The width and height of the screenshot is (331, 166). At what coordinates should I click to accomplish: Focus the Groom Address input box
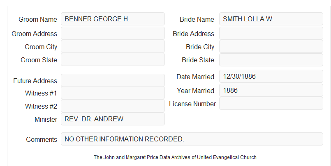click(113, 33)
